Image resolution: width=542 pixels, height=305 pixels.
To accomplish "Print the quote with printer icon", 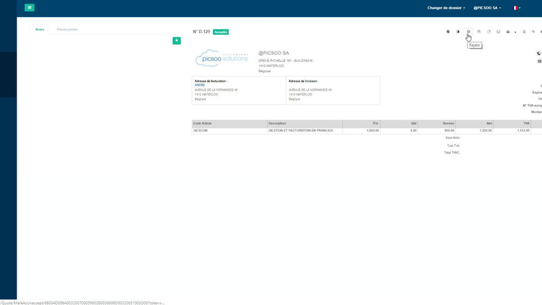I will pos(508,31).
